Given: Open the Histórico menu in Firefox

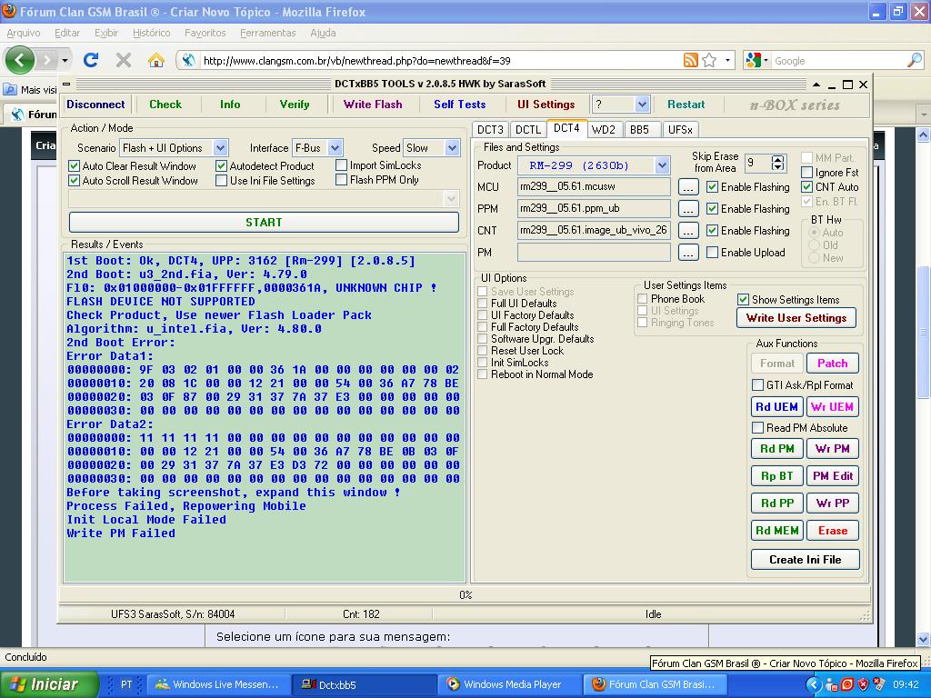Looking at the screenshot, I should point(152,34).
